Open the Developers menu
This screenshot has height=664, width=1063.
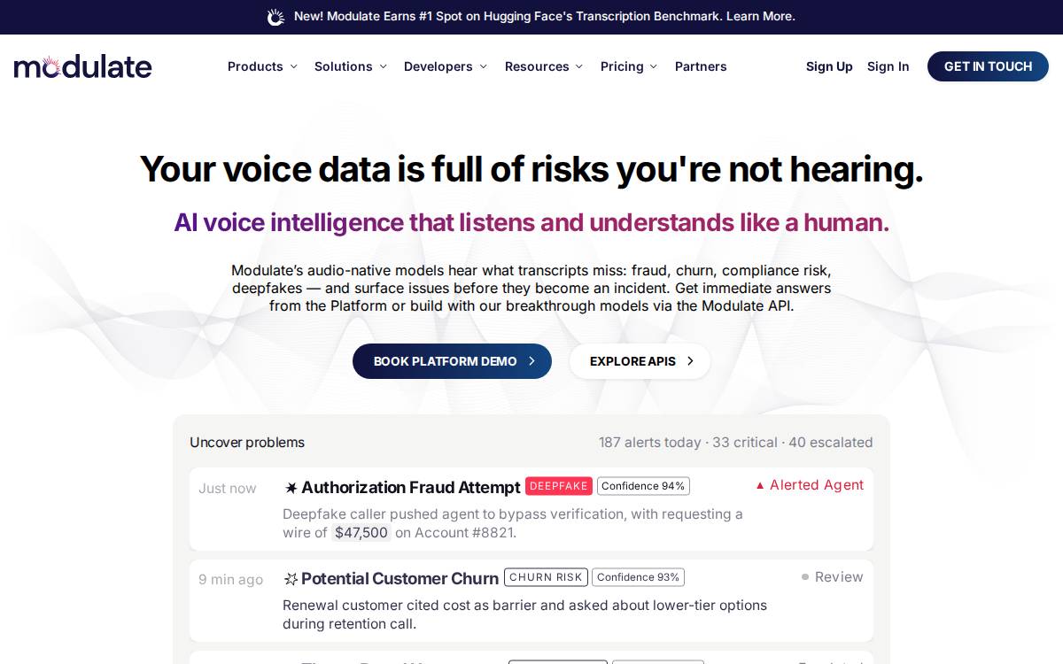438,66
